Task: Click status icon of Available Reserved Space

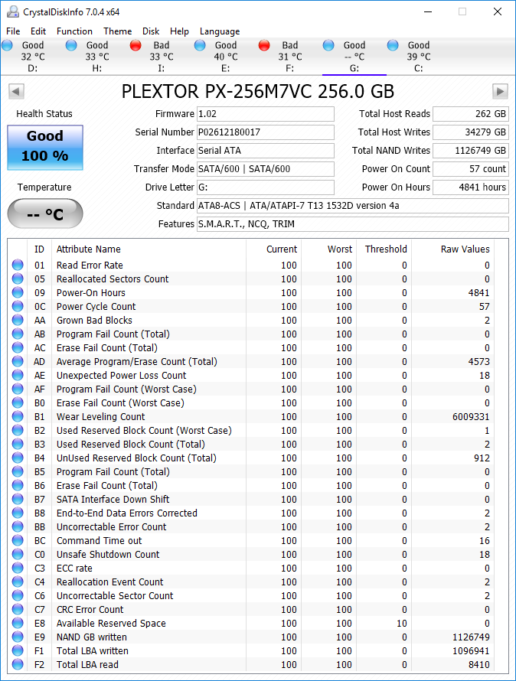Action: [x=18, y=624]
